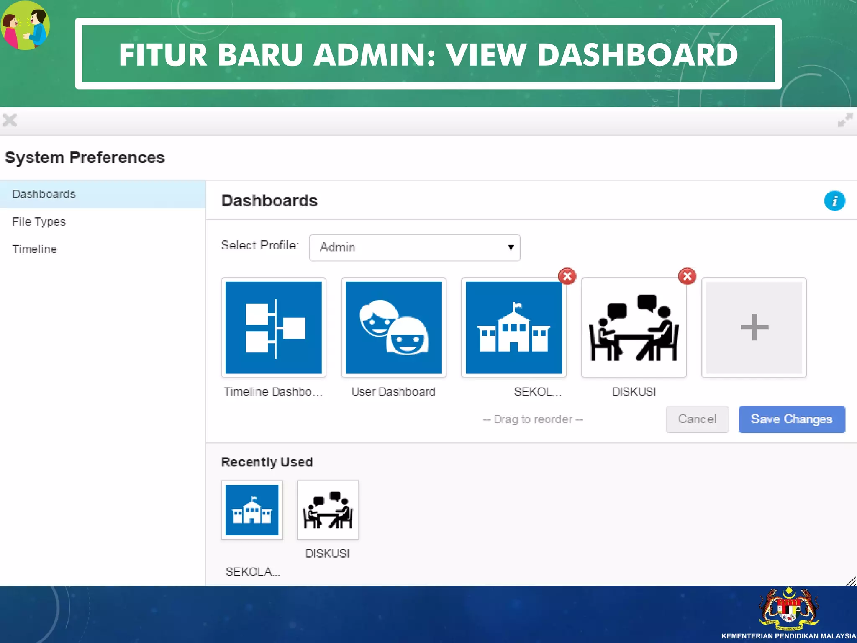857x643 pixels.
Task: Click the Recently Used heading
Action: tap(267, 462)
